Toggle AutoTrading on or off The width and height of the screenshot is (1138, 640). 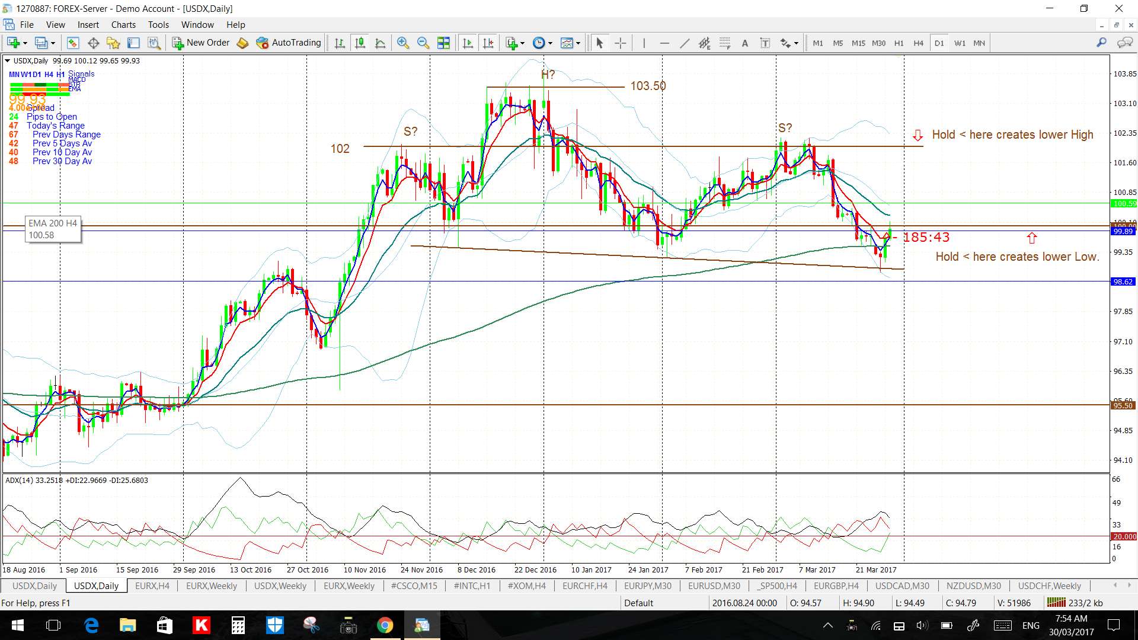point(289,43)
